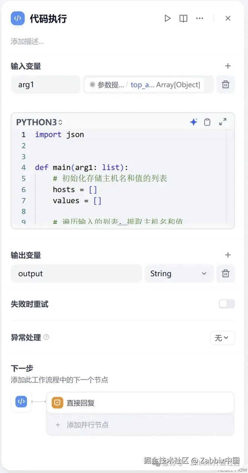The height and width of the screenshot is (473, 248).
Task: Add a new output variable
Action: point(228,255)
